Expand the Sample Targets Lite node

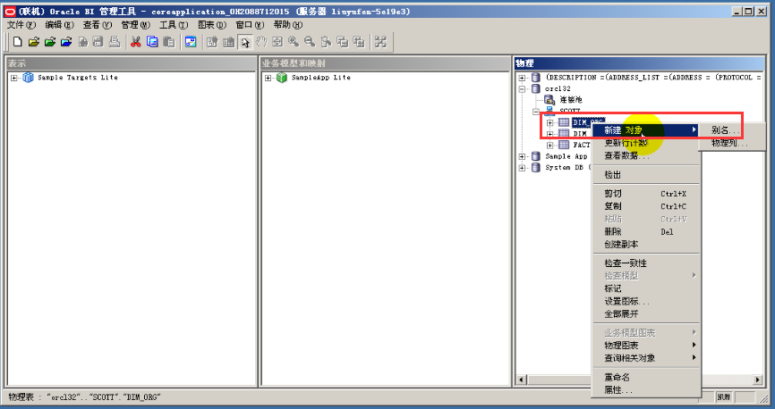coord(14,78)
